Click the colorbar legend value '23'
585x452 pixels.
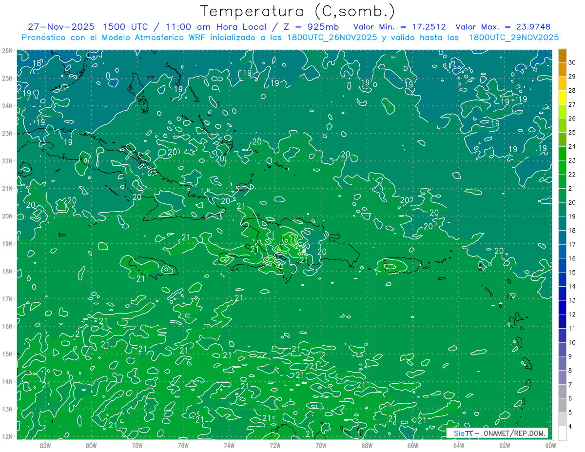coord(572,160)
